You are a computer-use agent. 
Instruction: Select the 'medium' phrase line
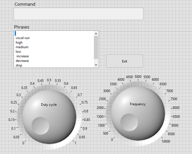tap(22, 47)
